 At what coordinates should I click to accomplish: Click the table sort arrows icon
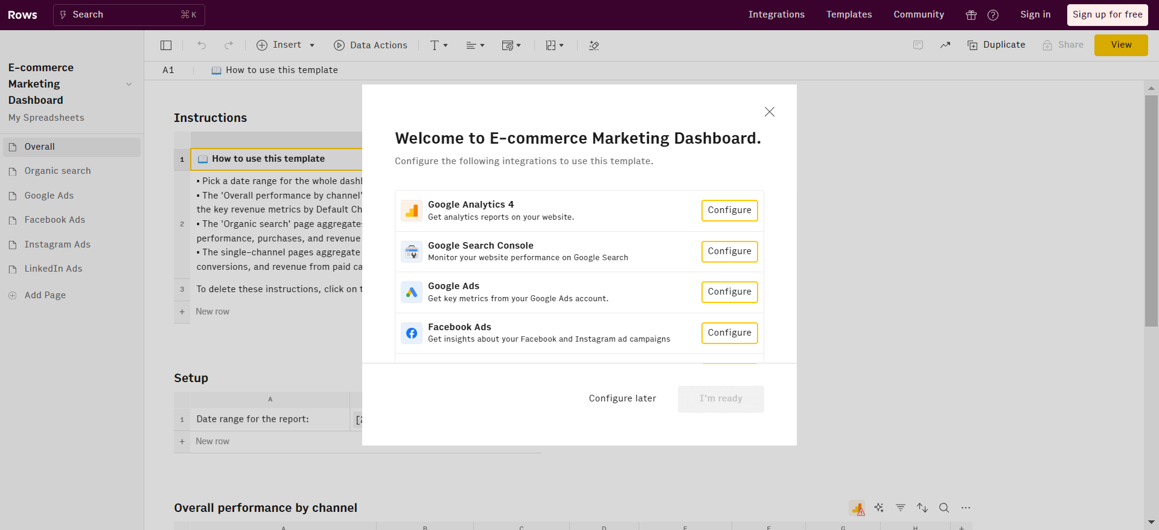922,508
